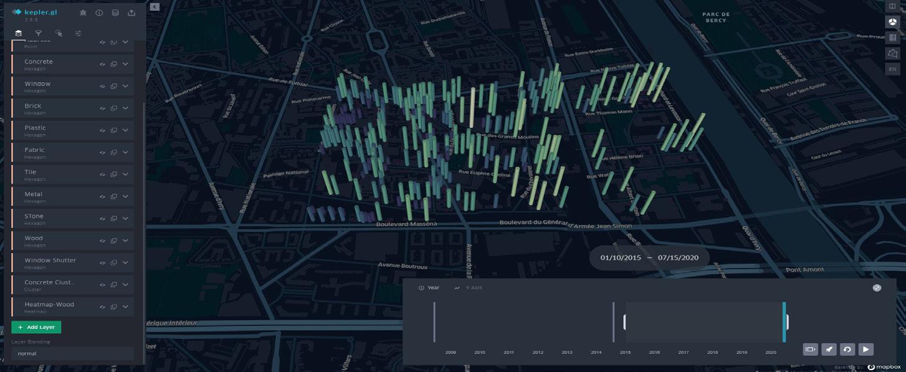Minimize the time widget with round button
The height and width of the screenshot is (372, 906).
pyautogui.click(x=877, y=288)
